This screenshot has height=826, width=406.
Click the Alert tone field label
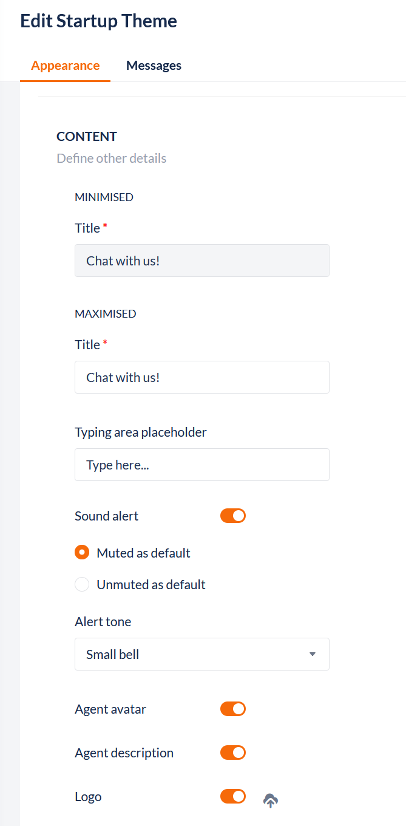(103, 621)
